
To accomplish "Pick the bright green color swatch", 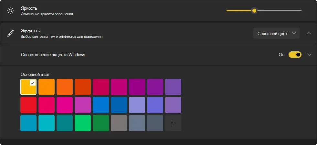I will click(83, 123).
